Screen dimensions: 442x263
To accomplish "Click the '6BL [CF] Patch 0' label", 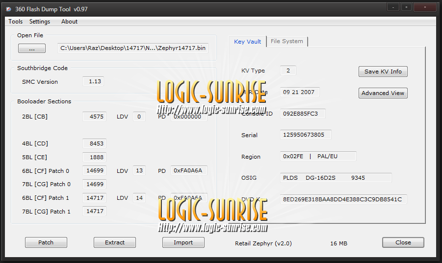I will (46, 171).
